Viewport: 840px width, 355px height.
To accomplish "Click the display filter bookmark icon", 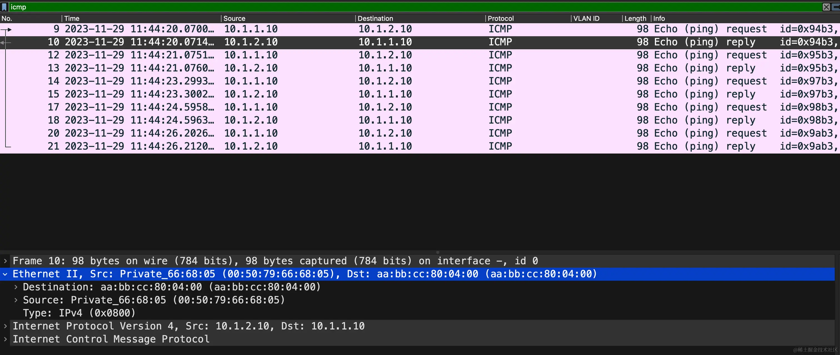I will point(4,7).
